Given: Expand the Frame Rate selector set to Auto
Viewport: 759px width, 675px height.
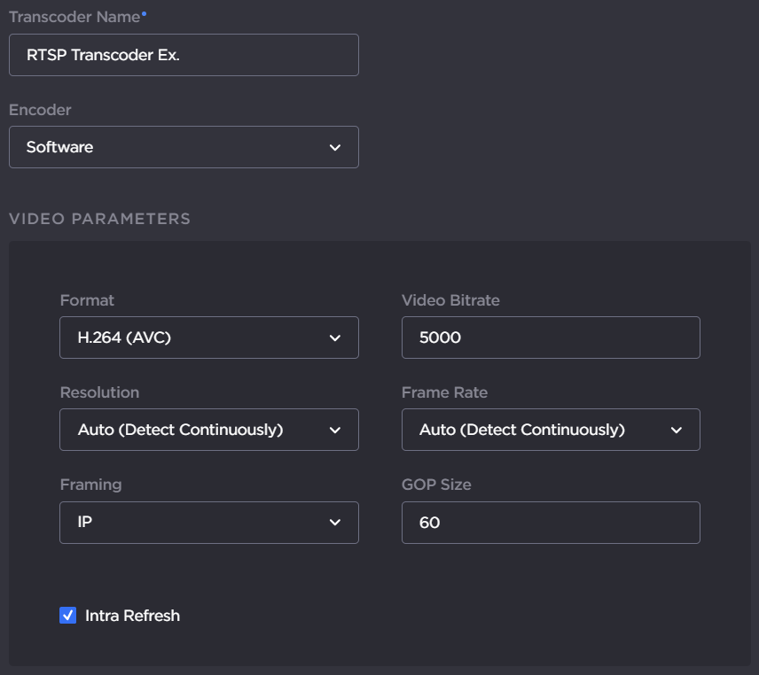Looking at the screenshot, I should 551,430.
